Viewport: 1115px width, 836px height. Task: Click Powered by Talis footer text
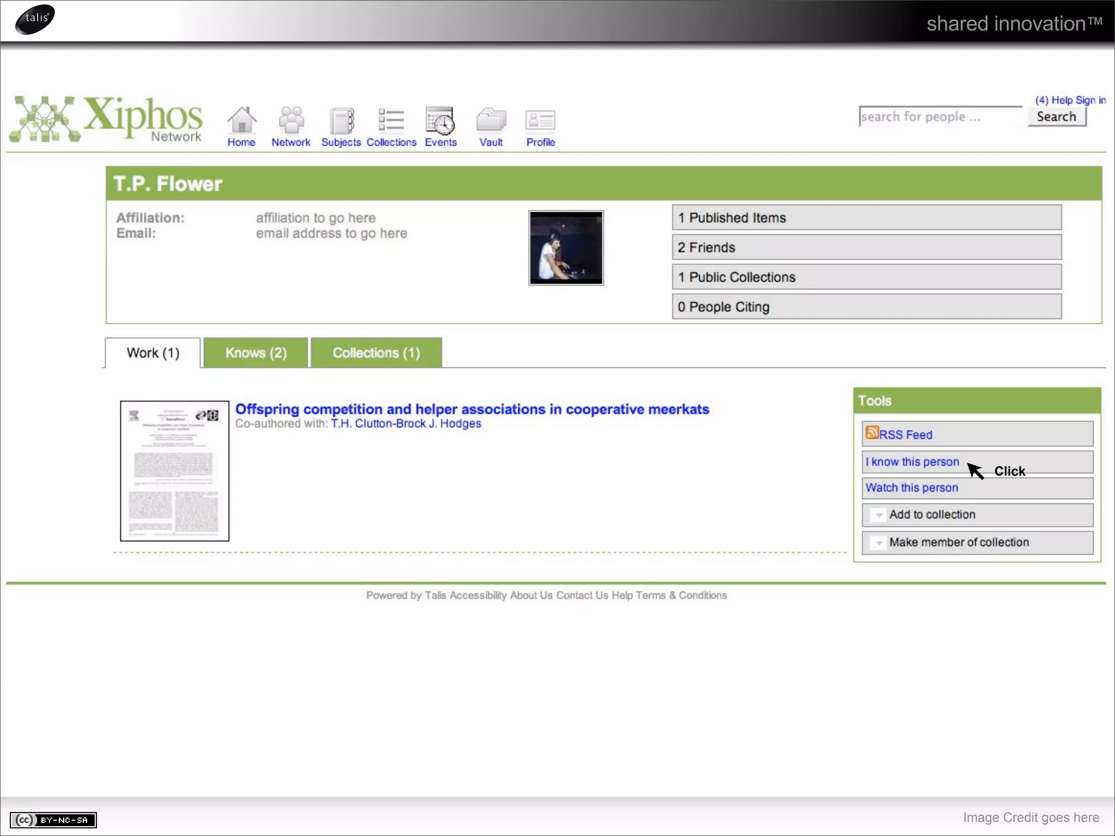pos(406,595)
